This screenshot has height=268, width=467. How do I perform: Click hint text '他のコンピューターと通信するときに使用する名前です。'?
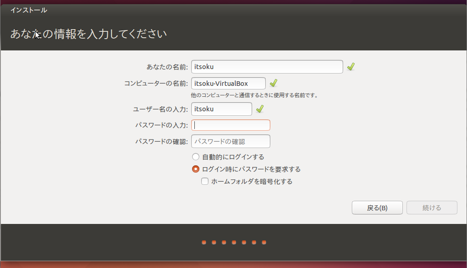pos(255,95)
